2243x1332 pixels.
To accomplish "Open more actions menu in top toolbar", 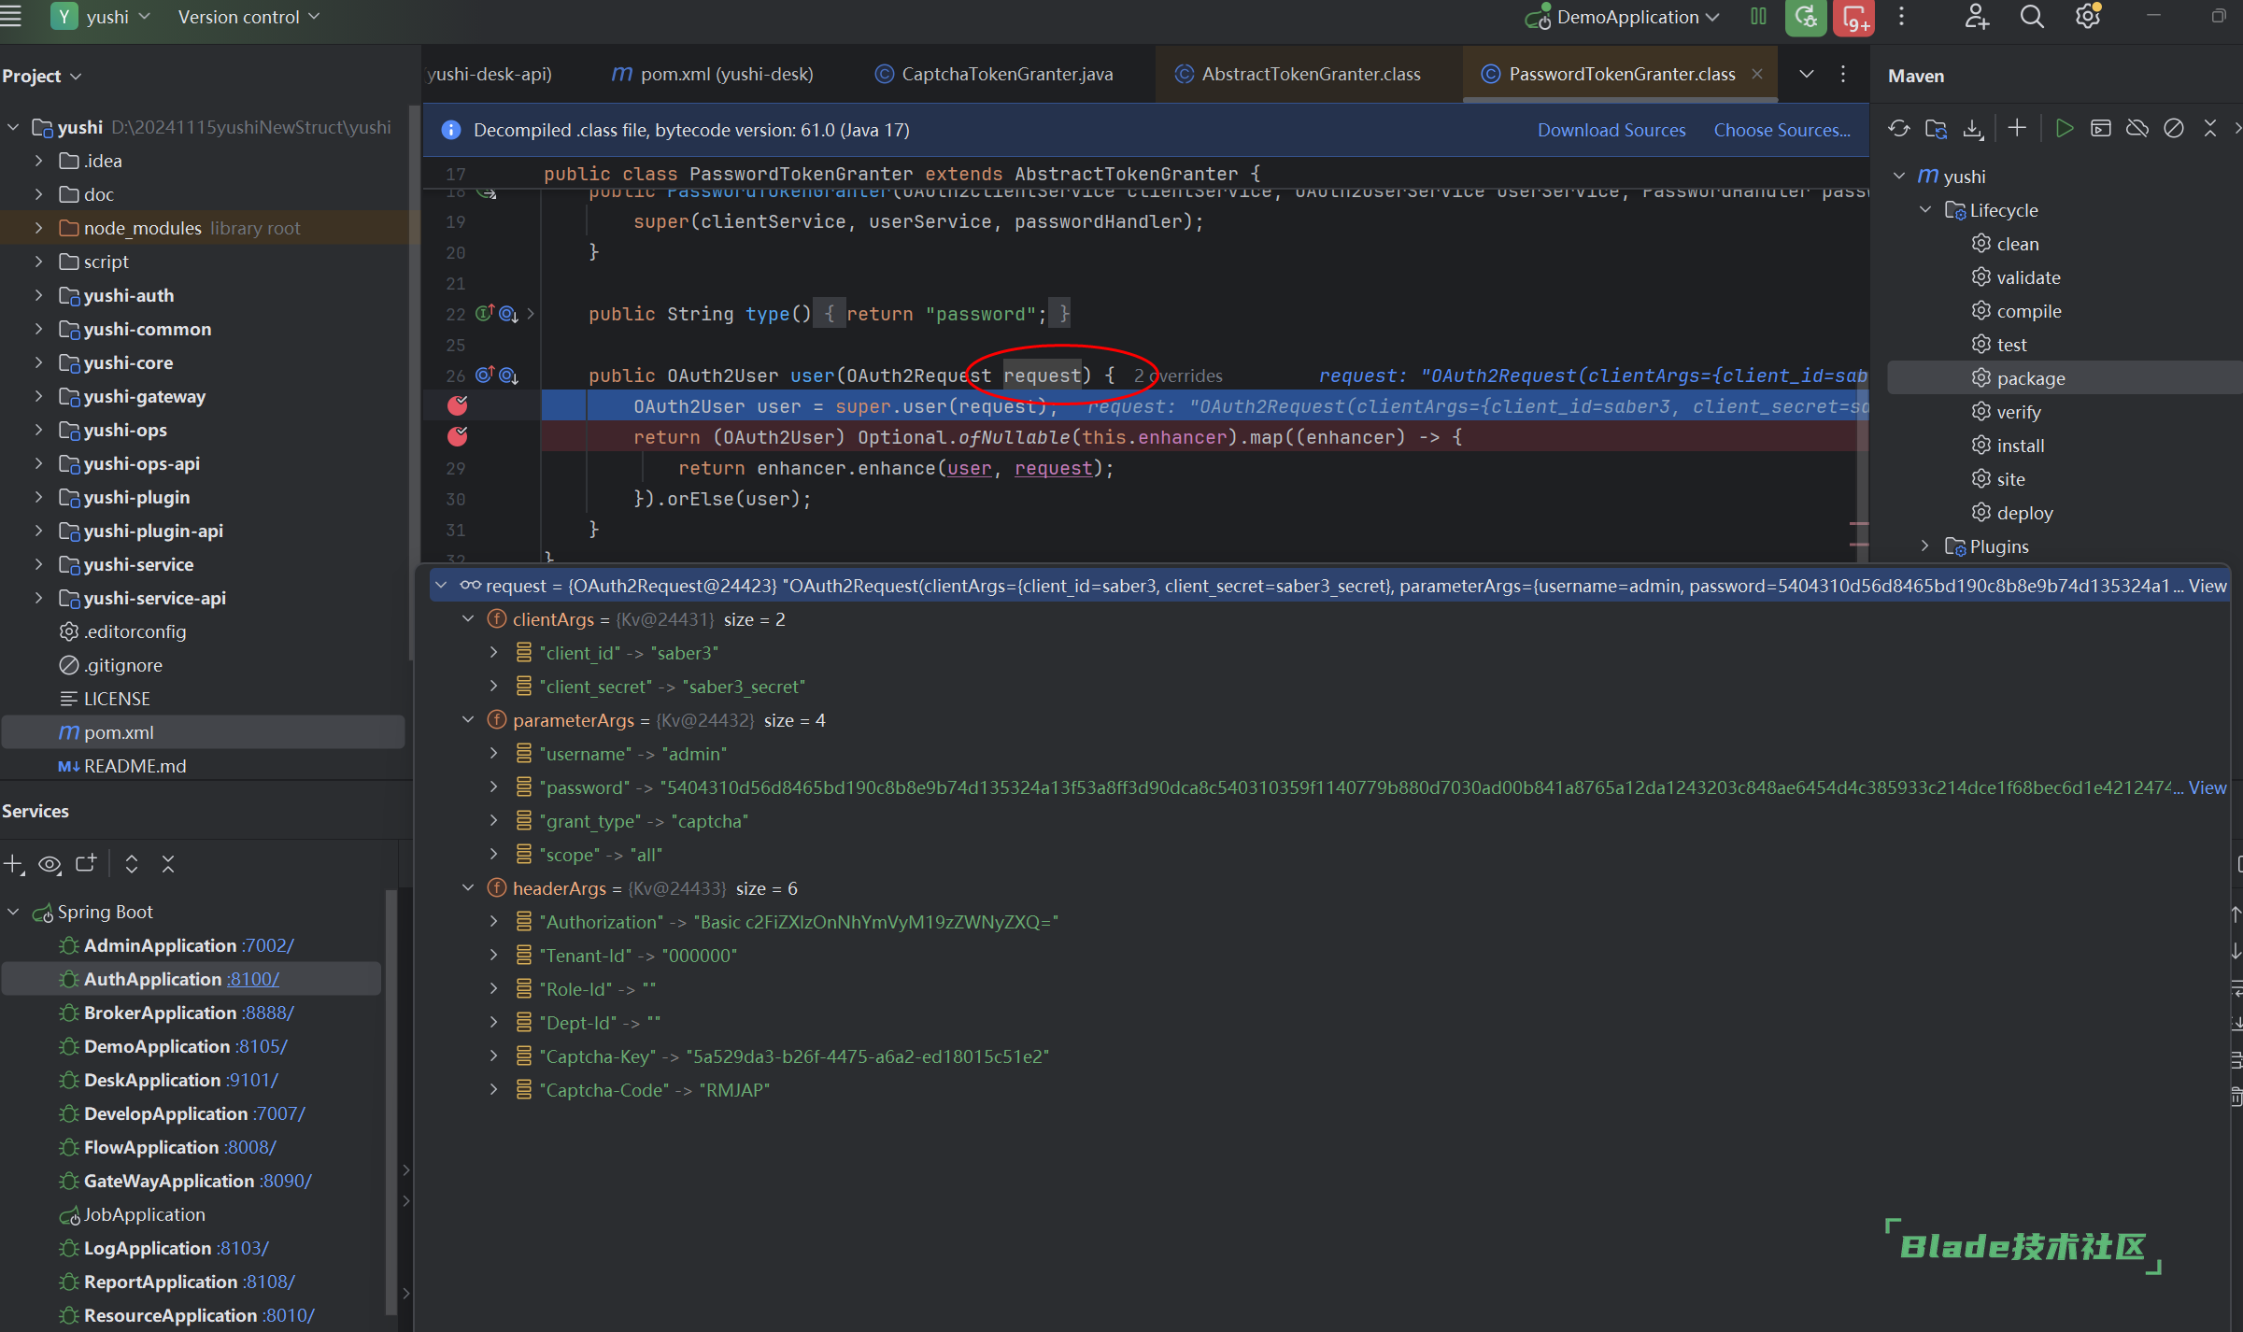I will tap(1901, 17).
